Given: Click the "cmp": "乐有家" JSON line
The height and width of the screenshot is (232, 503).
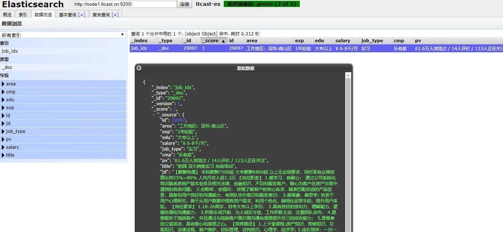Looking at the screenshot, I should tap(178, 155).
